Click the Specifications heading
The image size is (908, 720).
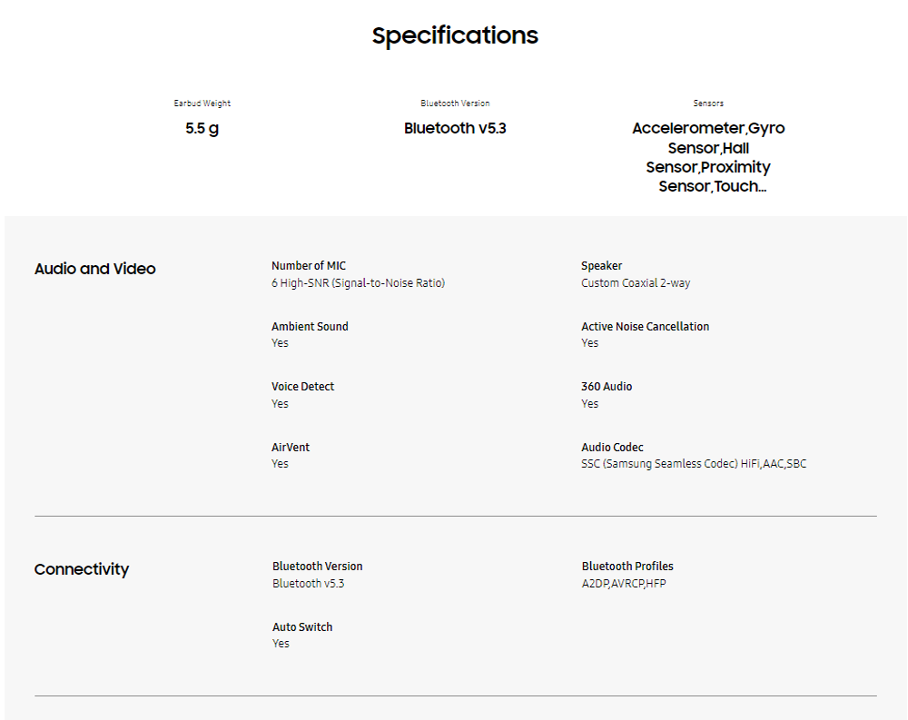455,36
